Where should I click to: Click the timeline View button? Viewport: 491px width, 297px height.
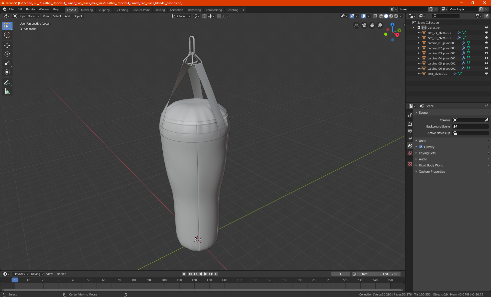(49, 274)
